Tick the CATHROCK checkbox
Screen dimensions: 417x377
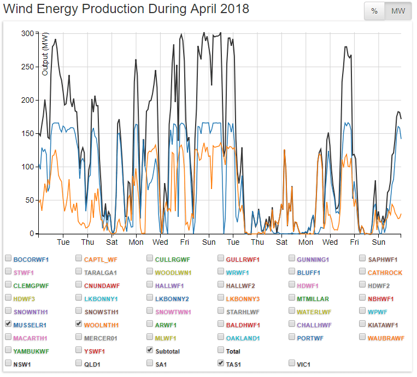tap(363, 272)
